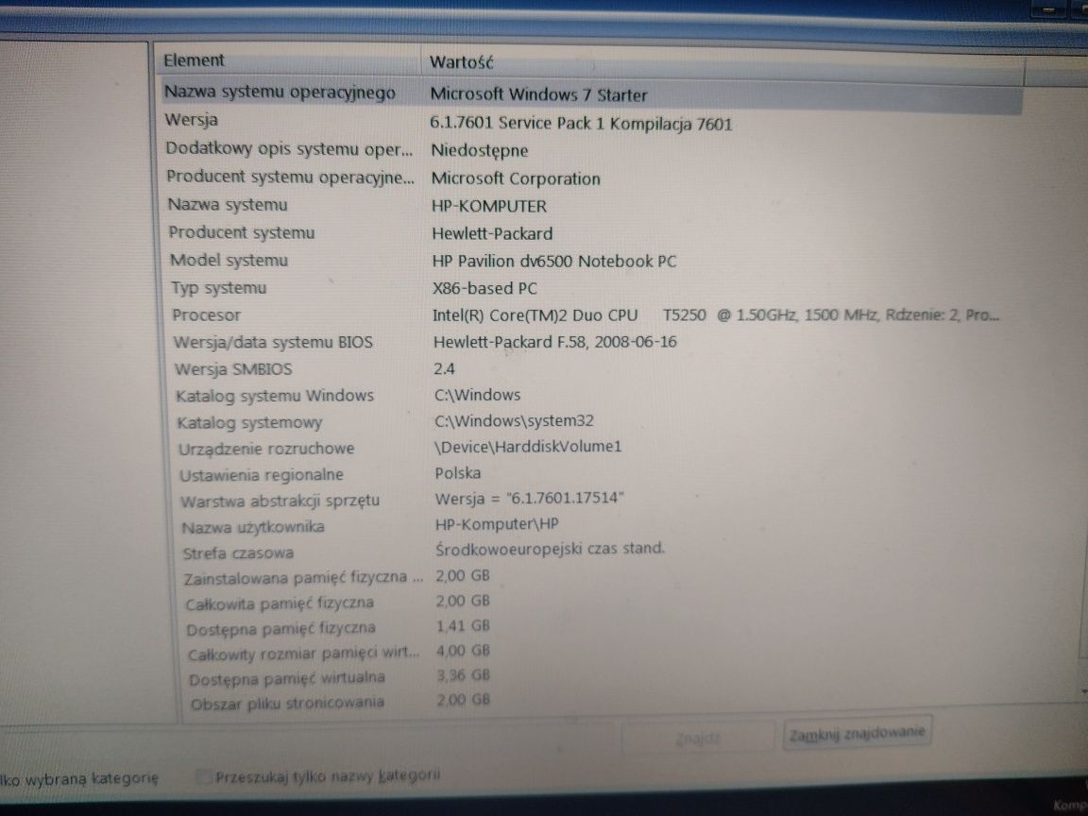Click the value 6.1.7601 Service Pack 1
The image size is (1088, 816).
(517, 124)
